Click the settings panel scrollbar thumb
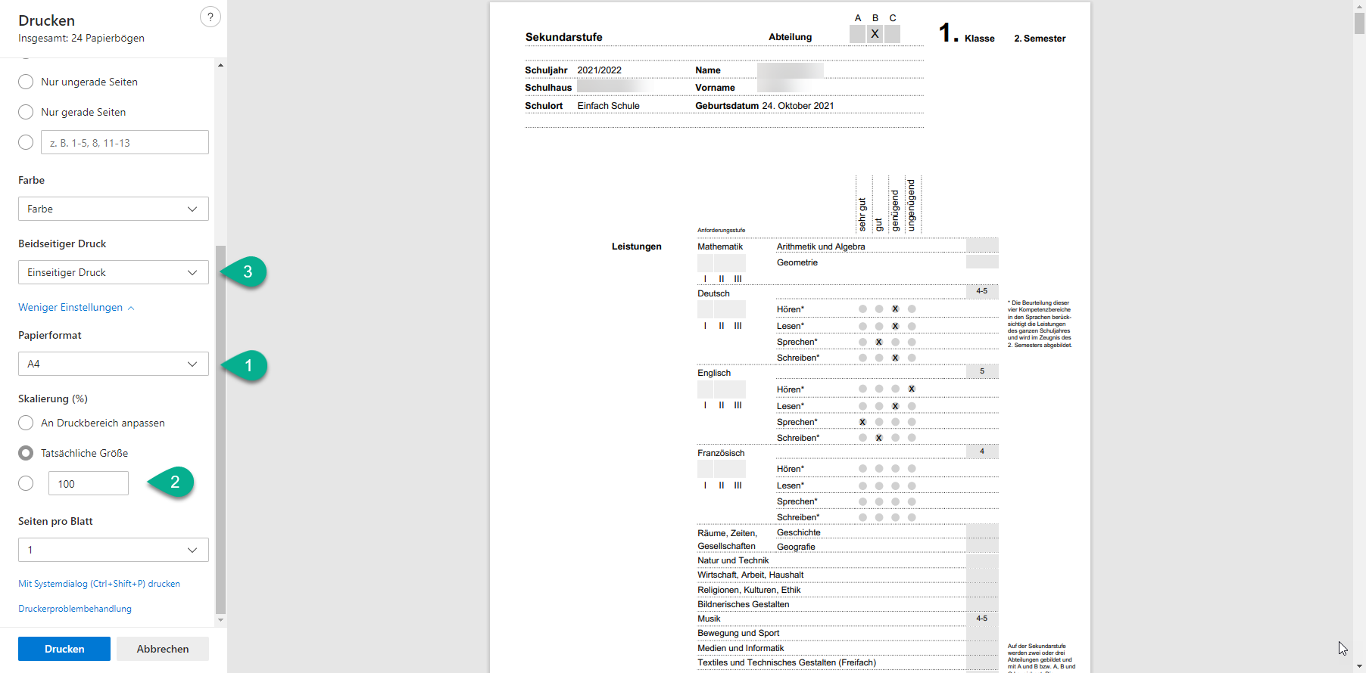 tap(220, 430)
